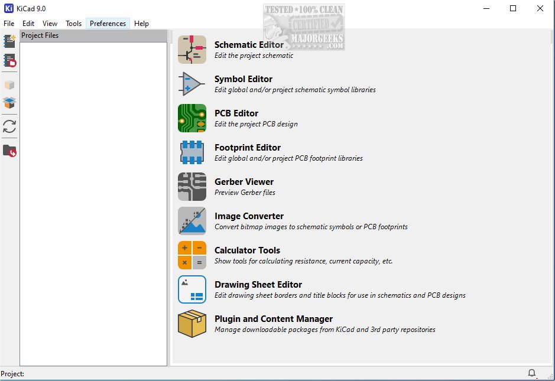Image resolution: width=555 pixels, height=381 pixels.
Task: Open the View menu
Action: click(50, 24)
